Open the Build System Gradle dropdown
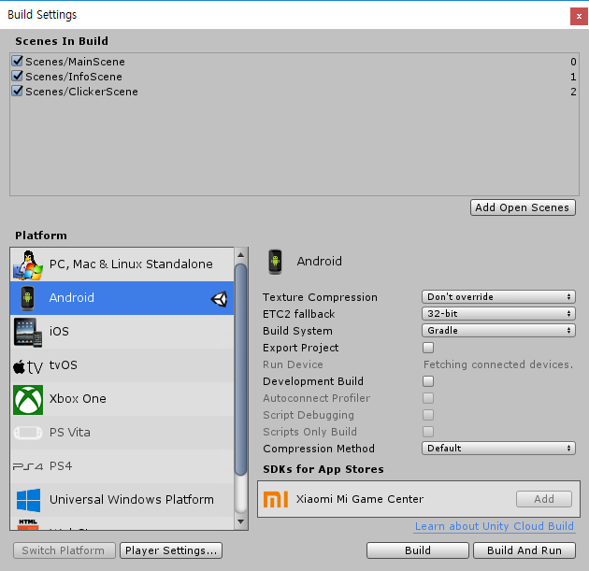The image size is (589, 571). click(498, 331)
